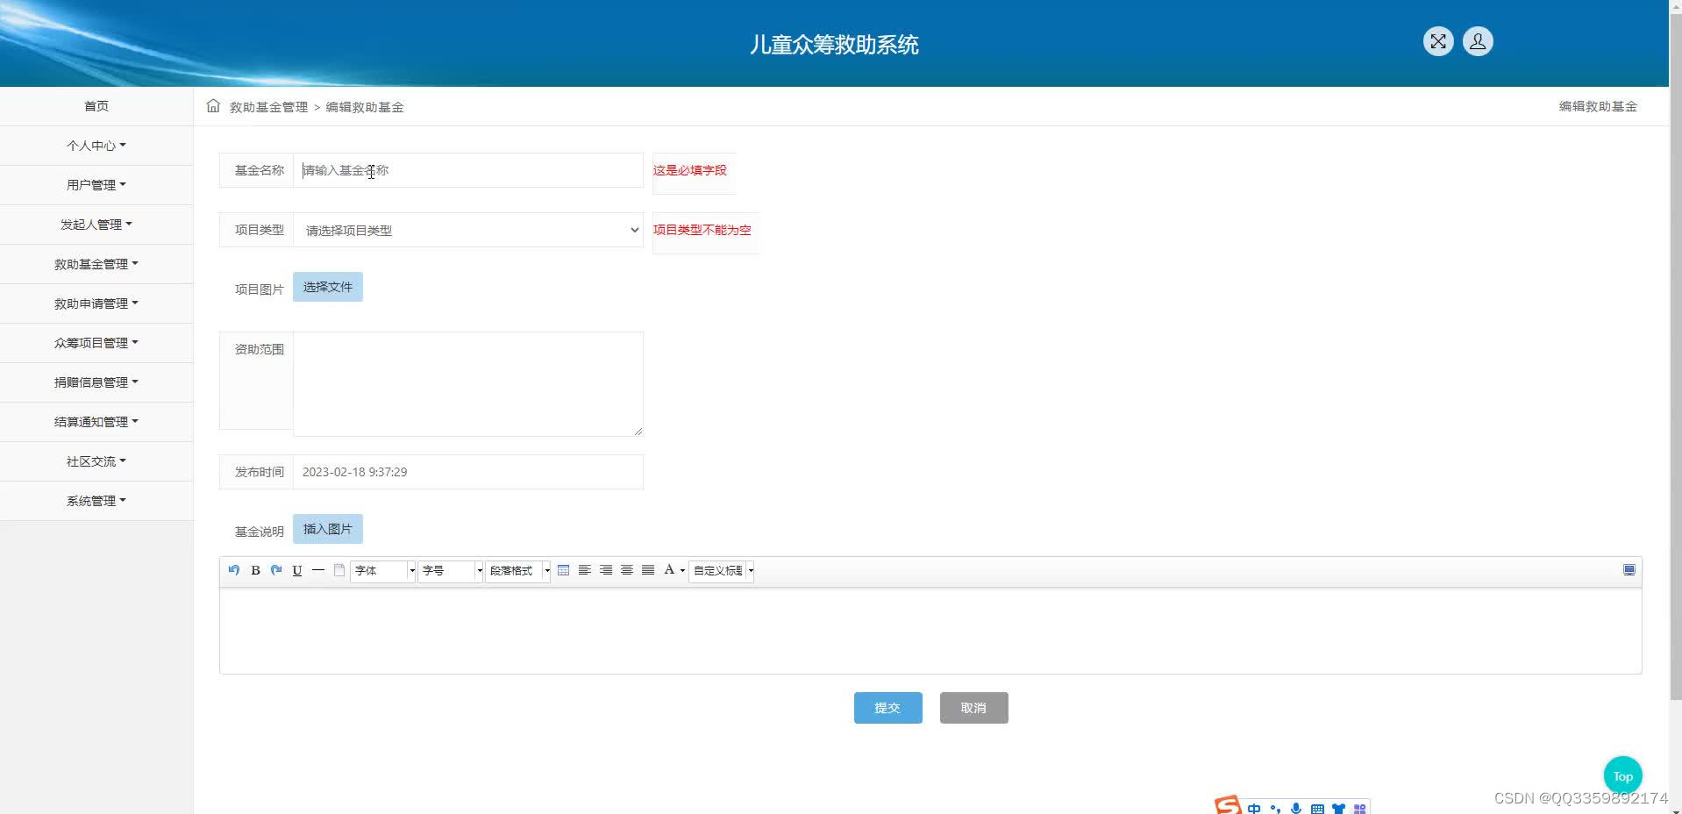Center-align text in the editor
The width and height of the screenshot is (1682, 814).
click(627, 570)
